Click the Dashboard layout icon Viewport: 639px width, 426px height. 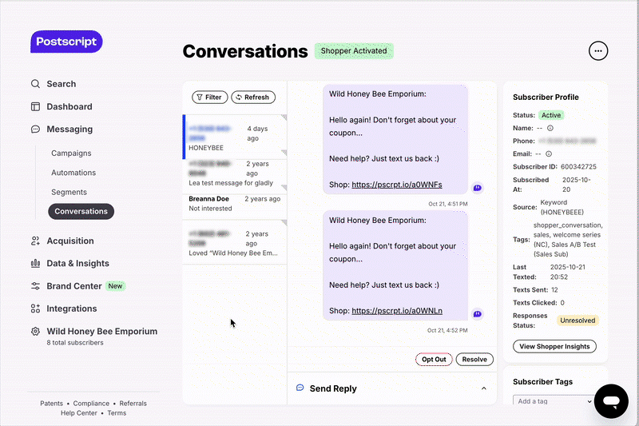click(x=35, y=107)
